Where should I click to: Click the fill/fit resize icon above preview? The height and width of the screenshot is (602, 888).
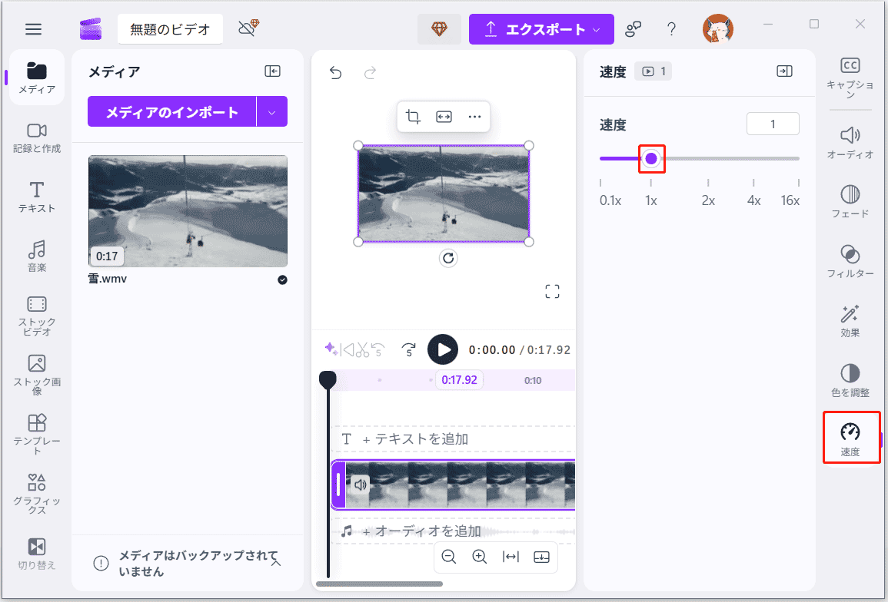click(x=444, y=116)
